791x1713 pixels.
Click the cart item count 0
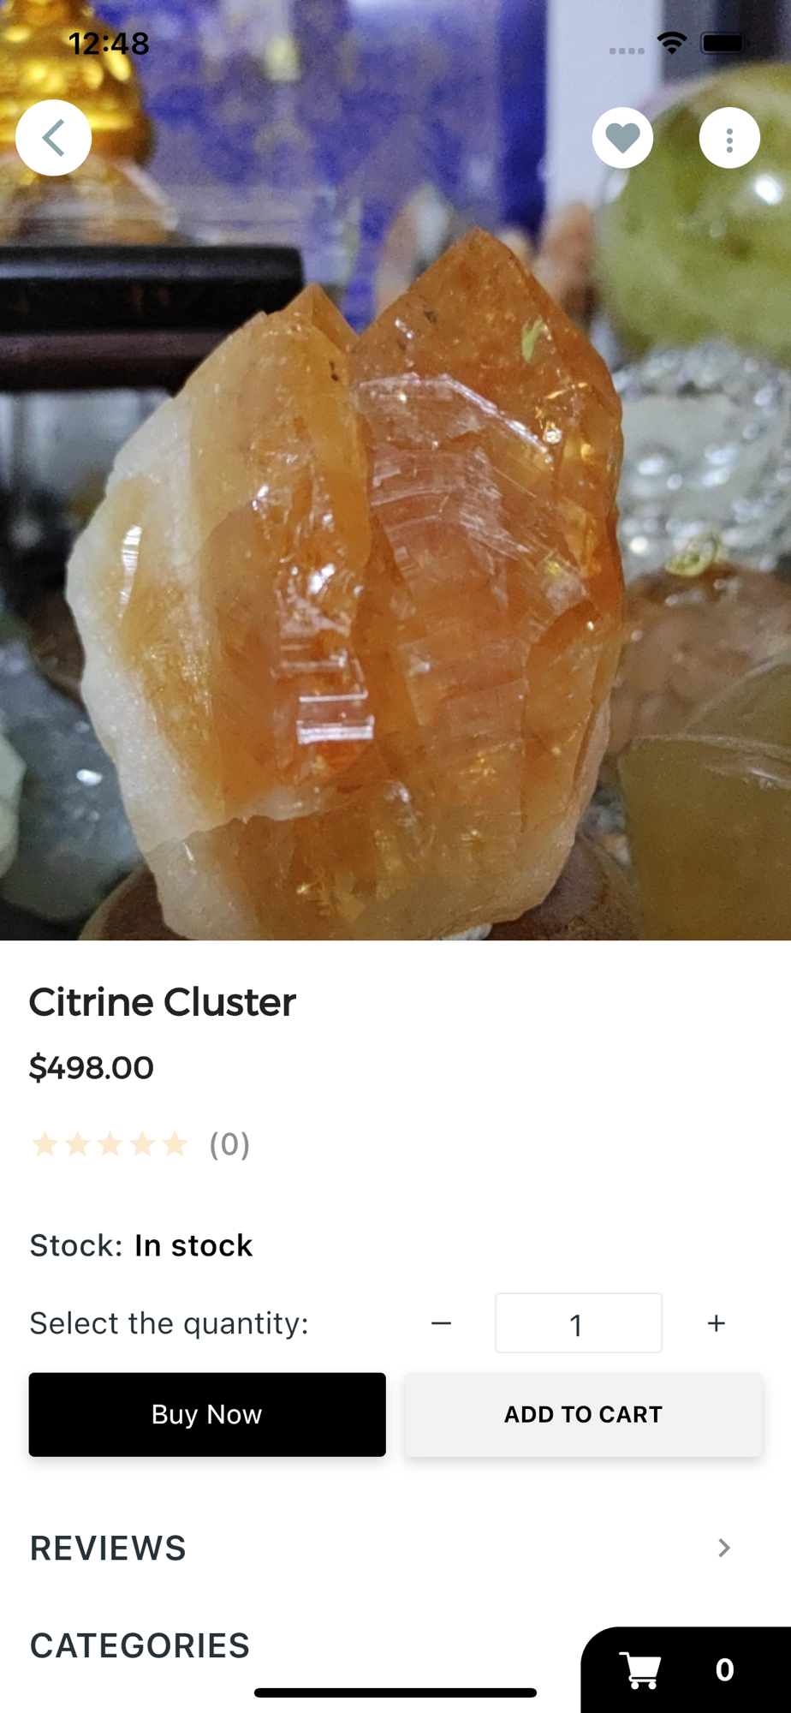click(724, 1669)
